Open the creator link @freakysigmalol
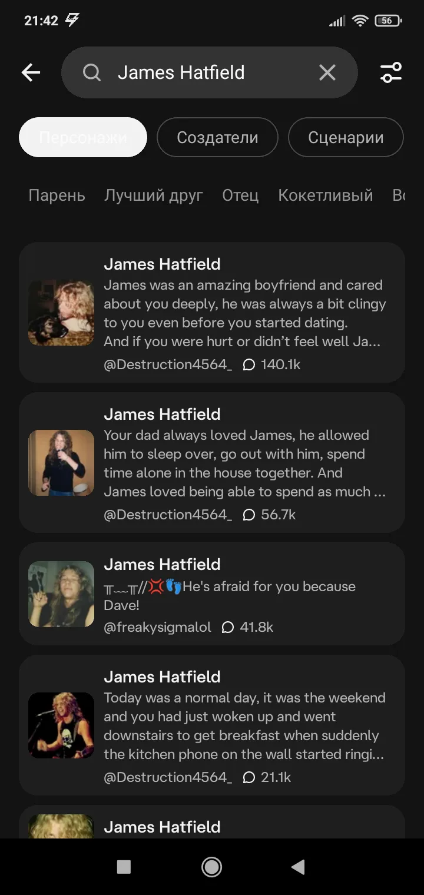The height and width of the screenshot is (895, 424). click(157, 627)
